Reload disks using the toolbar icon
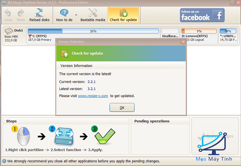The image size is (241, 166). 39,15
